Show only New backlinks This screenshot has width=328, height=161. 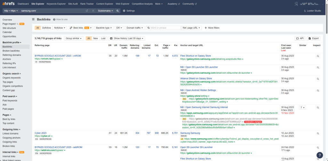(x=95, y=38)
